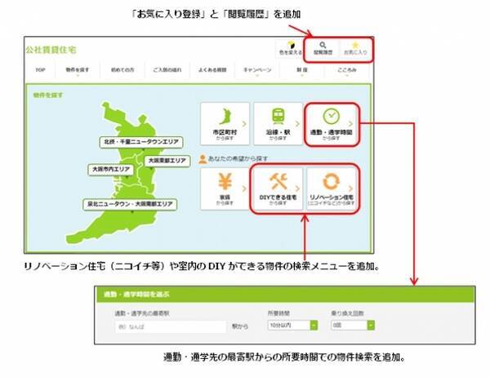Search by 家賃 yen tile

click(x=225, y=188)
